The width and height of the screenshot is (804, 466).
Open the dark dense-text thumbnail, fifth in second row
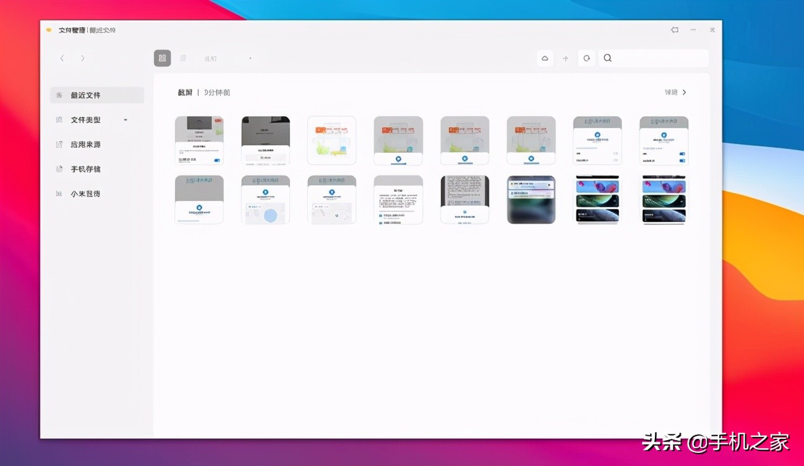pyautogui.click(x=465, y=200)
